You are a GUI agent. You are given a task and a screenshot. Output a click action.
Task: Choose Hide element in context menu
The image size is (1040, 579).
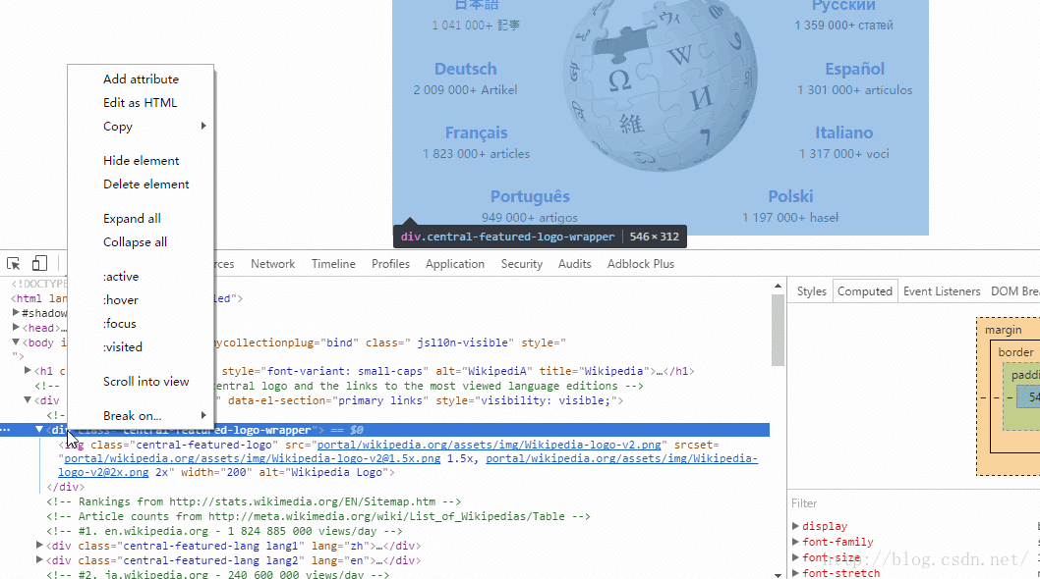tap(141, 160)
